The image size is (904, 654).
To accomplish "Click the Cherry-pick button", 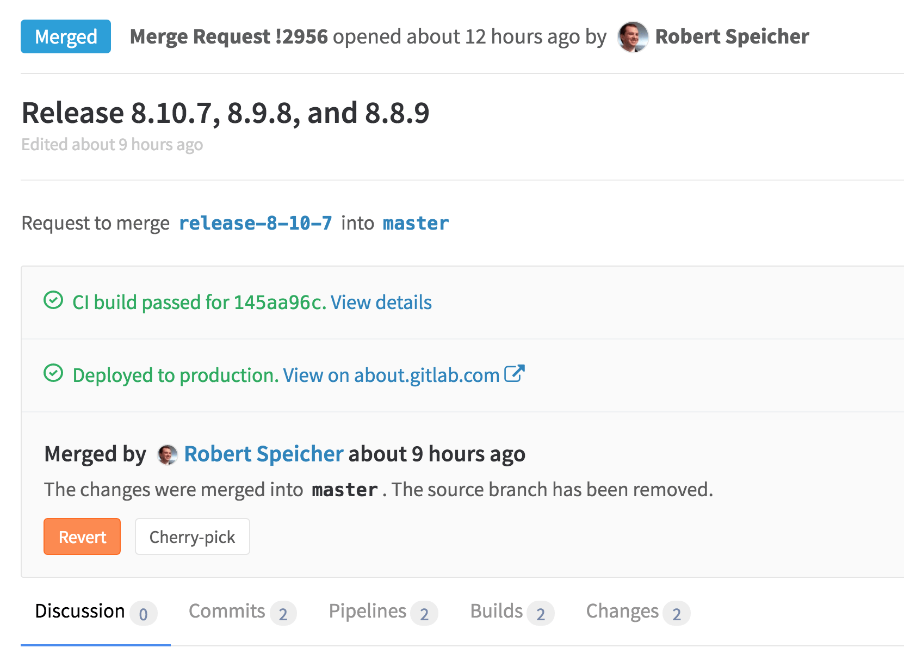I will tap(192, 536).
